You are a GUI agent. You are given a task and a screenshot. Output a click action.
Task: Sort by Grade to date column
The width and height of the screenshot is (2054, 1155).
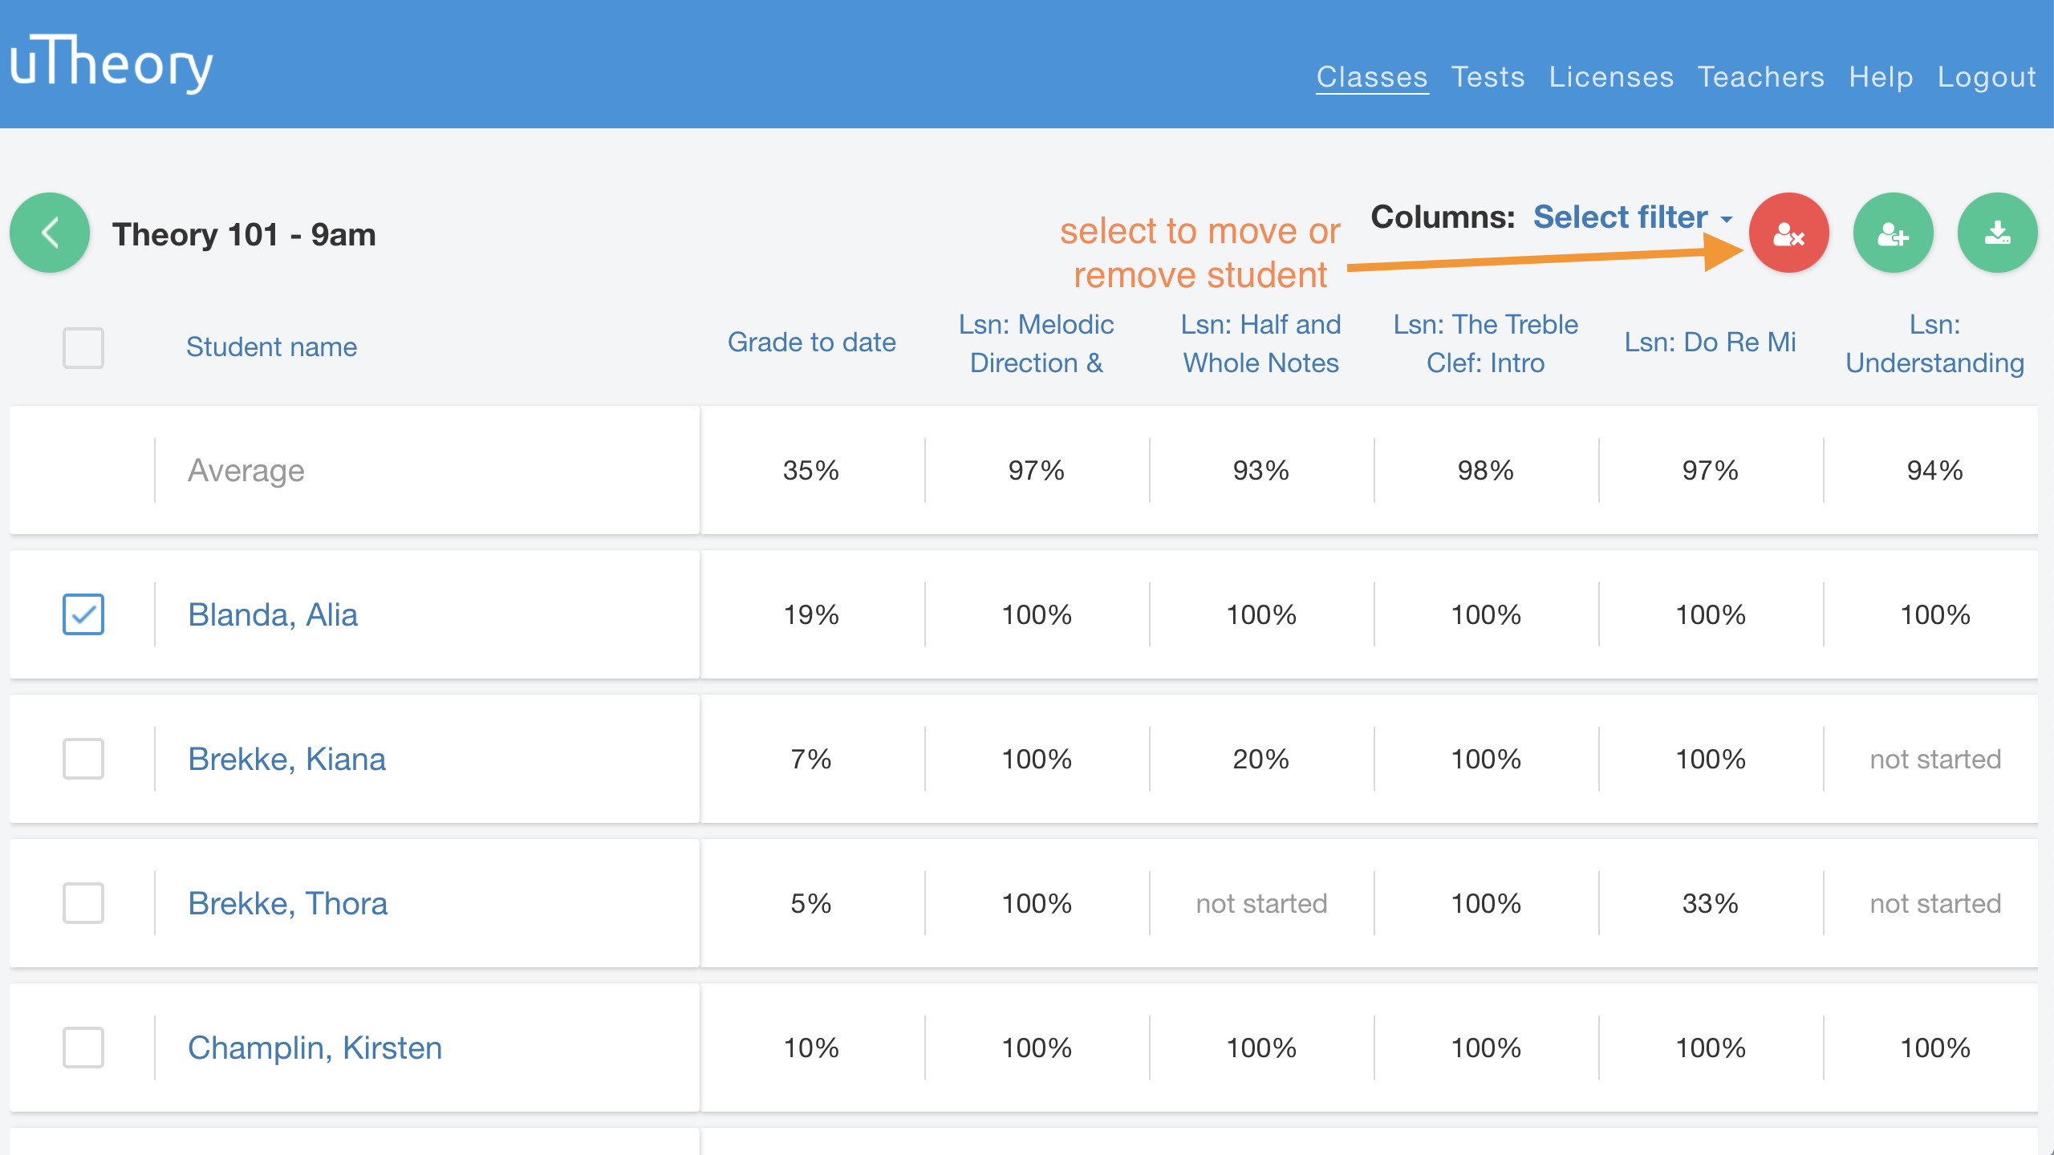coord(811,342)
